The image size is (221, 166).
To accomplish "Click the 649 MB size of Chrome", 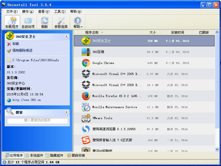I will coord(153,63).
